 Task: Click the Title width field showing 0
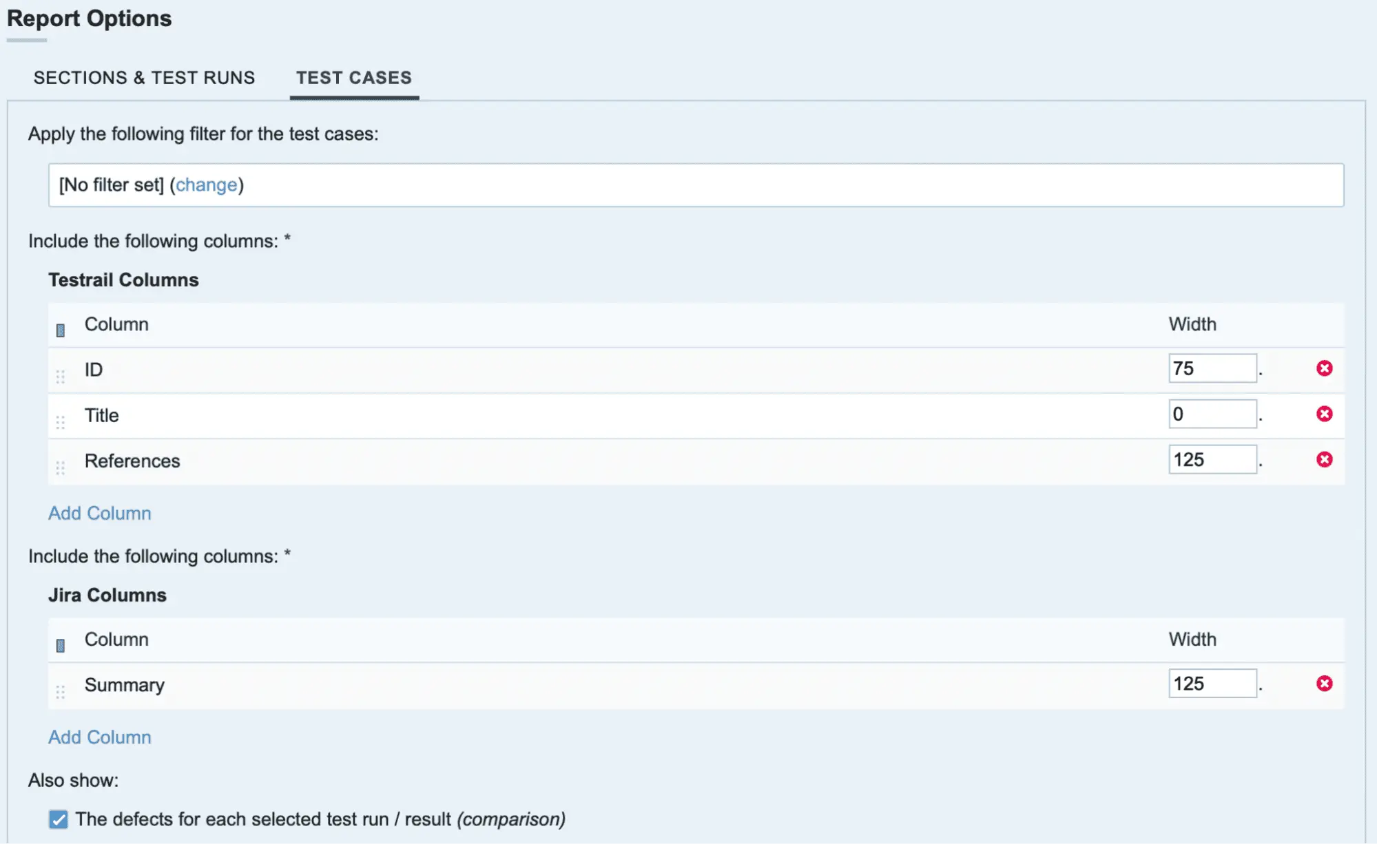click(1212, 414)
